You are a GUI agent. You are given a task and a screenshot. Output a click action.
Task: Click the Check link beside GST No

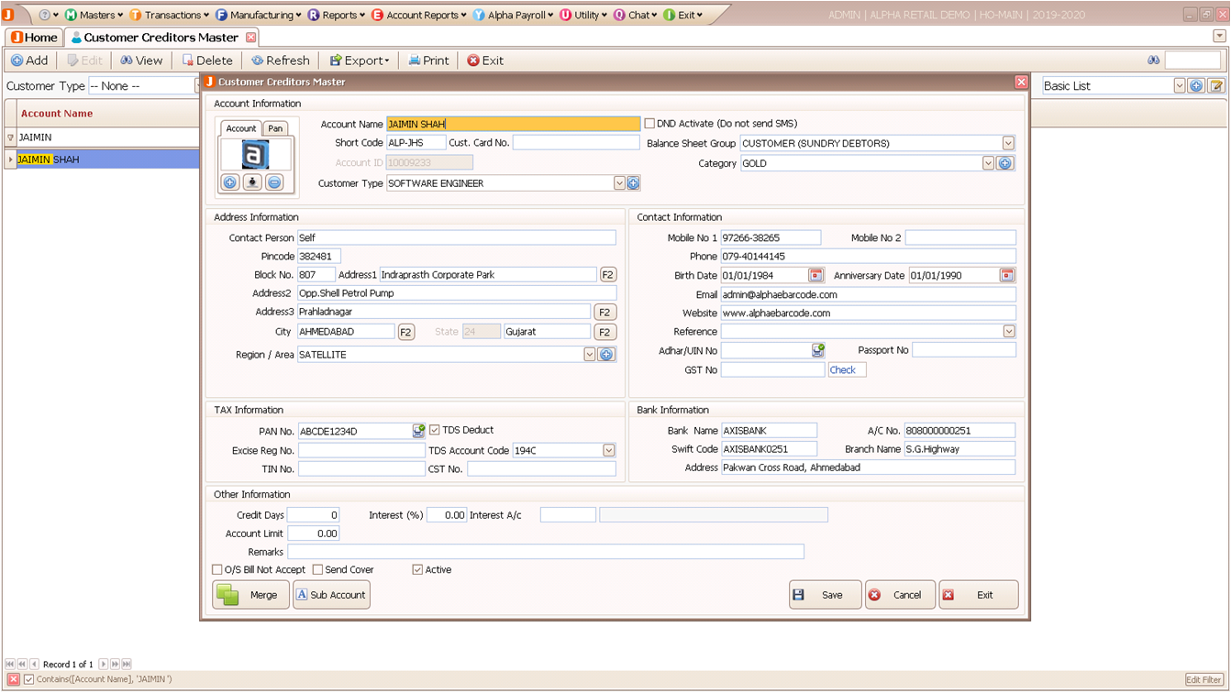click(842, 369)
